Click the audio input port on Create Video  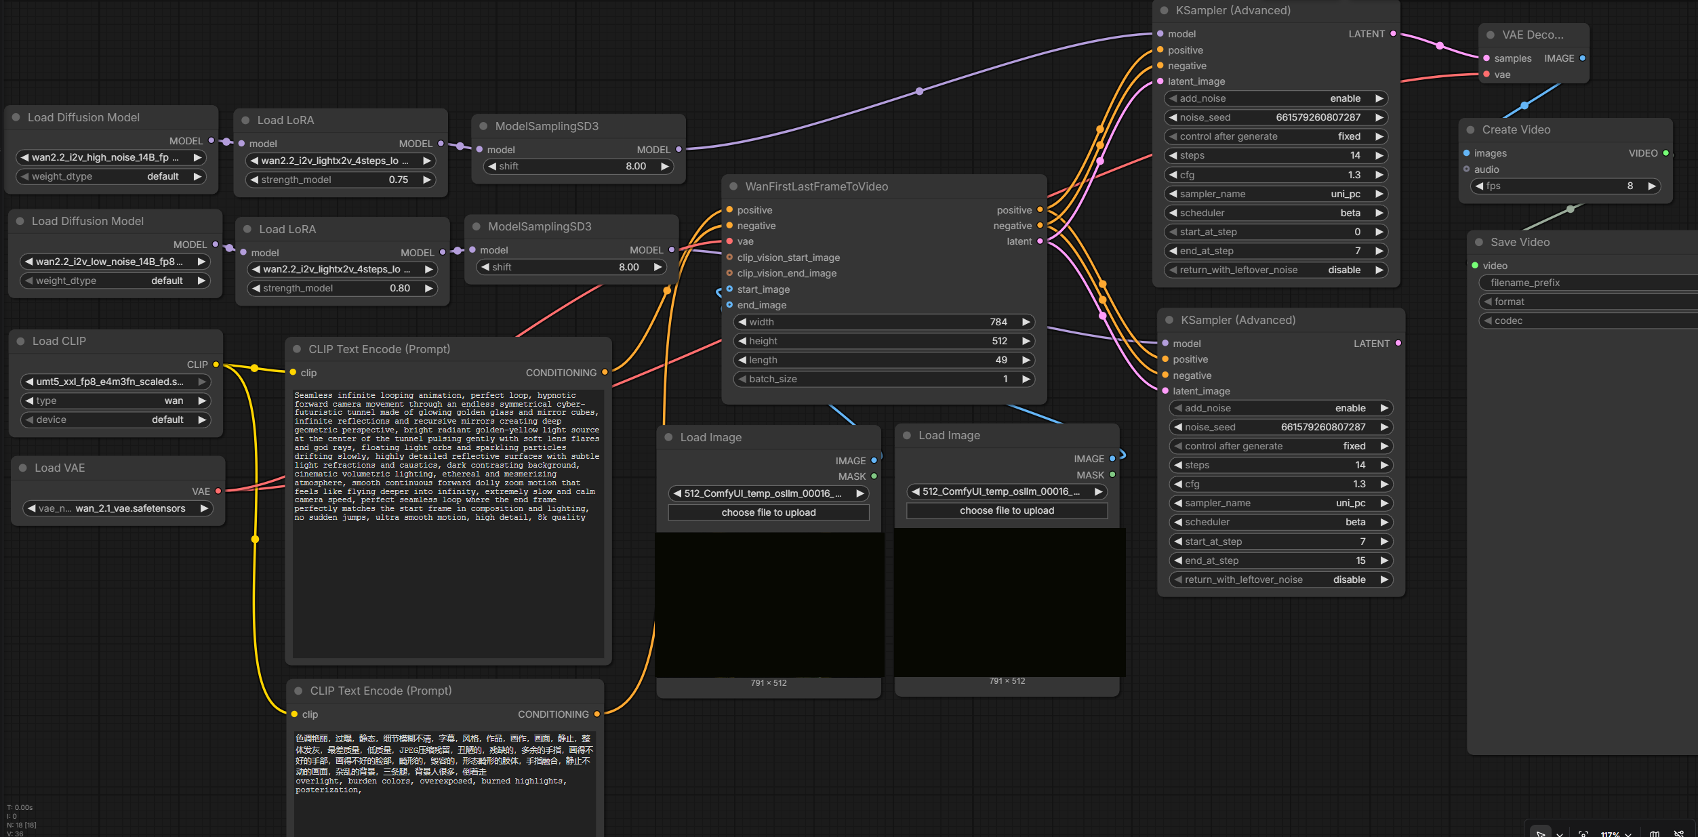click(1466, 169)
